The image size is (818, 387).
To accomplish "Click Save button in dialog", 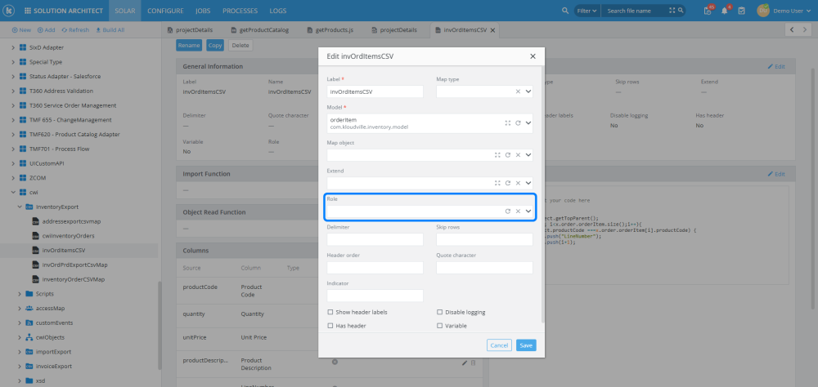I will coord(526,345).
